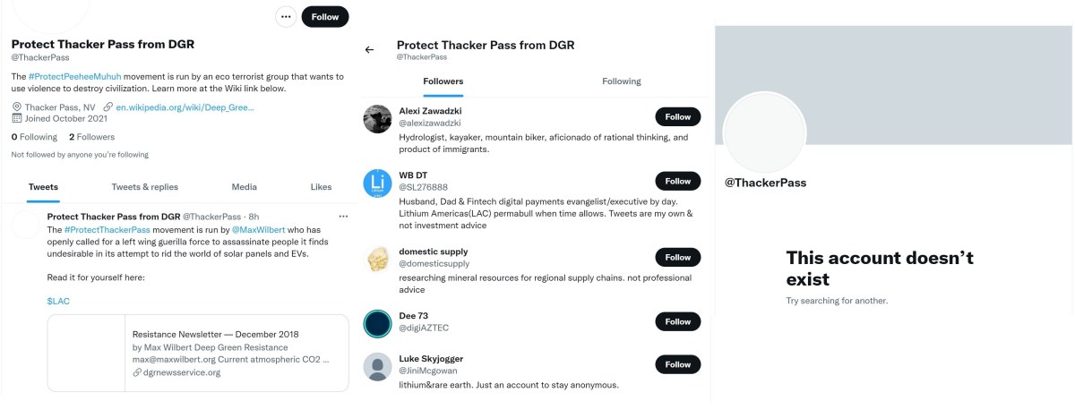The width and height of the screenshot is (1075, 418).
Task: Open the tweet's three-dot more menu
Action: [x=343, y=217]
